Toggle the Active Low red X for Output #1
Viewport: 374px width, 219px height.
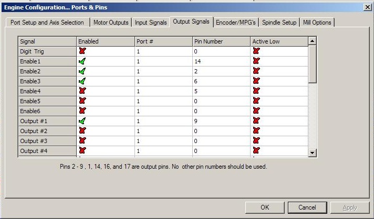pos(256,121)
